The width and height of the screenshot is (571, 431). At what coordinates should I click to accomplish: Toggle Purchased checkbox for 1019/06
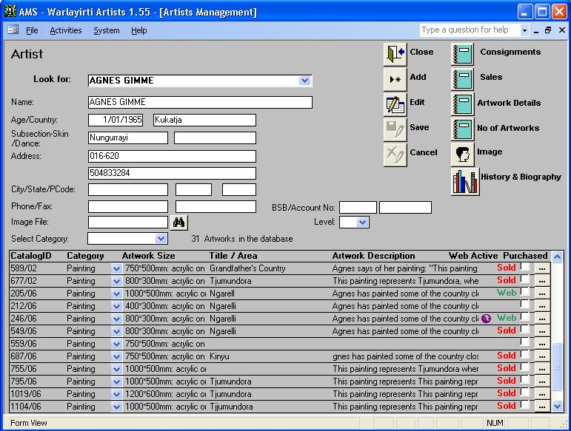point(525,392)
